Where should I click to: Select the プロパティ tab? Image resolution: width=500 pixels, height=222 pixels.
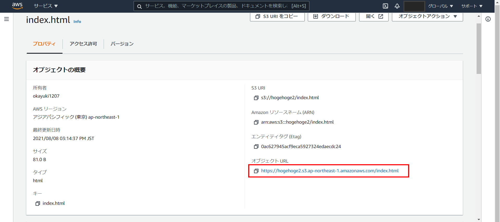(x=44, y=44)
